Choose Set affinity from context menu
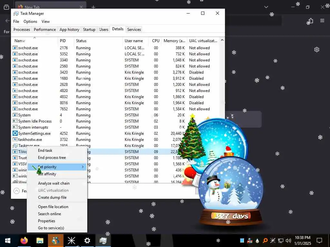 click(57, 174)
